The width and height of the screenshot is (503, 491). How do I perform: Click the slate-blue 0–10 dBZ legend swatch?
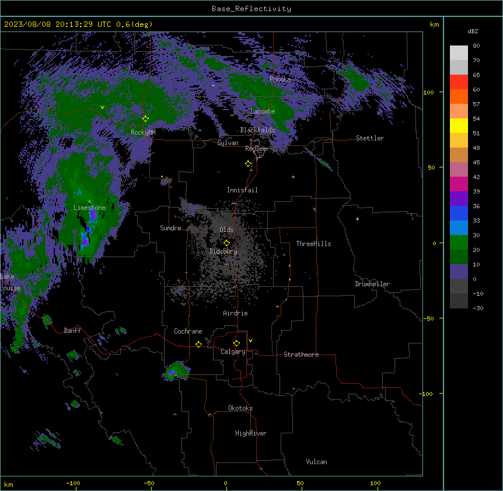(459, 272)
